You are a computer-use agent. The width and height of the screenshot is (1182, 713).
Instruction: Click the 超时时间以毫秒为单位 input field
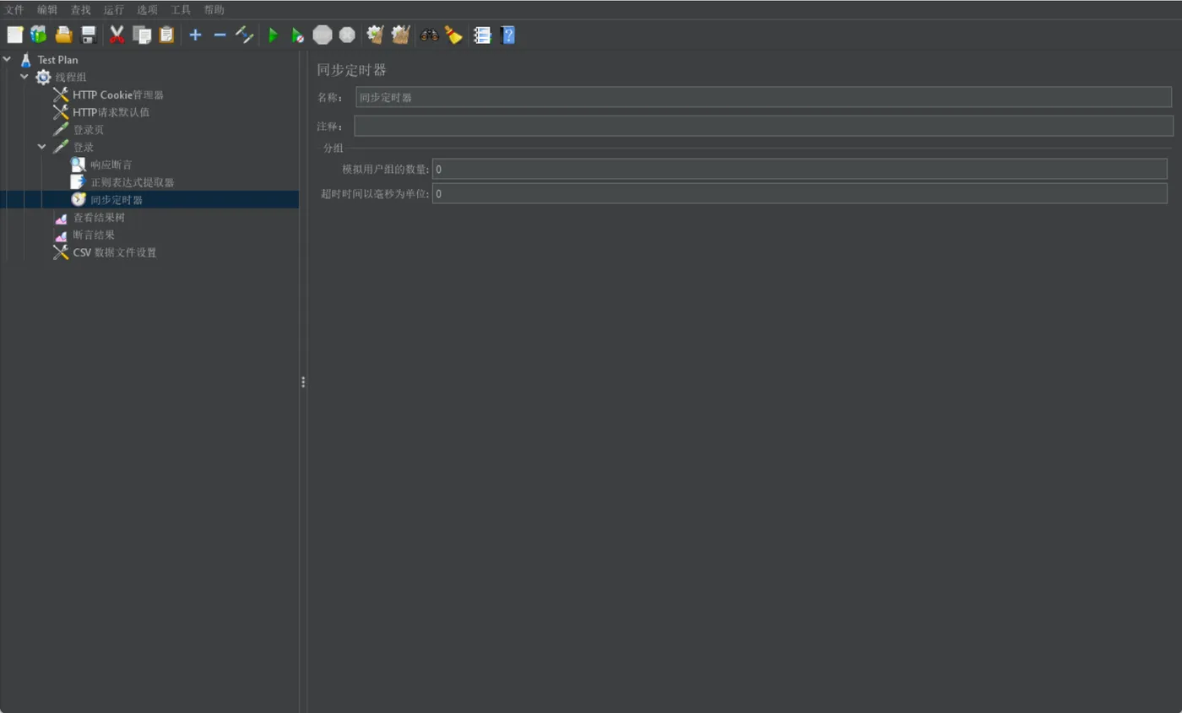click(x=800, y=193)
